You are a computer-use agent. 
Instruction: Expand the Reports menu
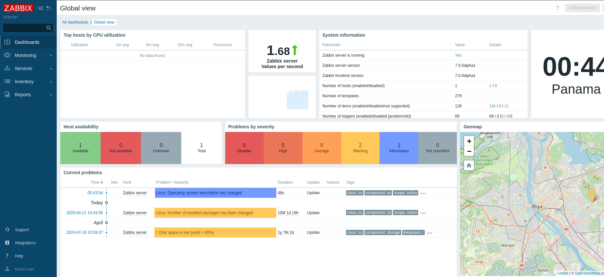pyautogui.click(x=28, y=95)
